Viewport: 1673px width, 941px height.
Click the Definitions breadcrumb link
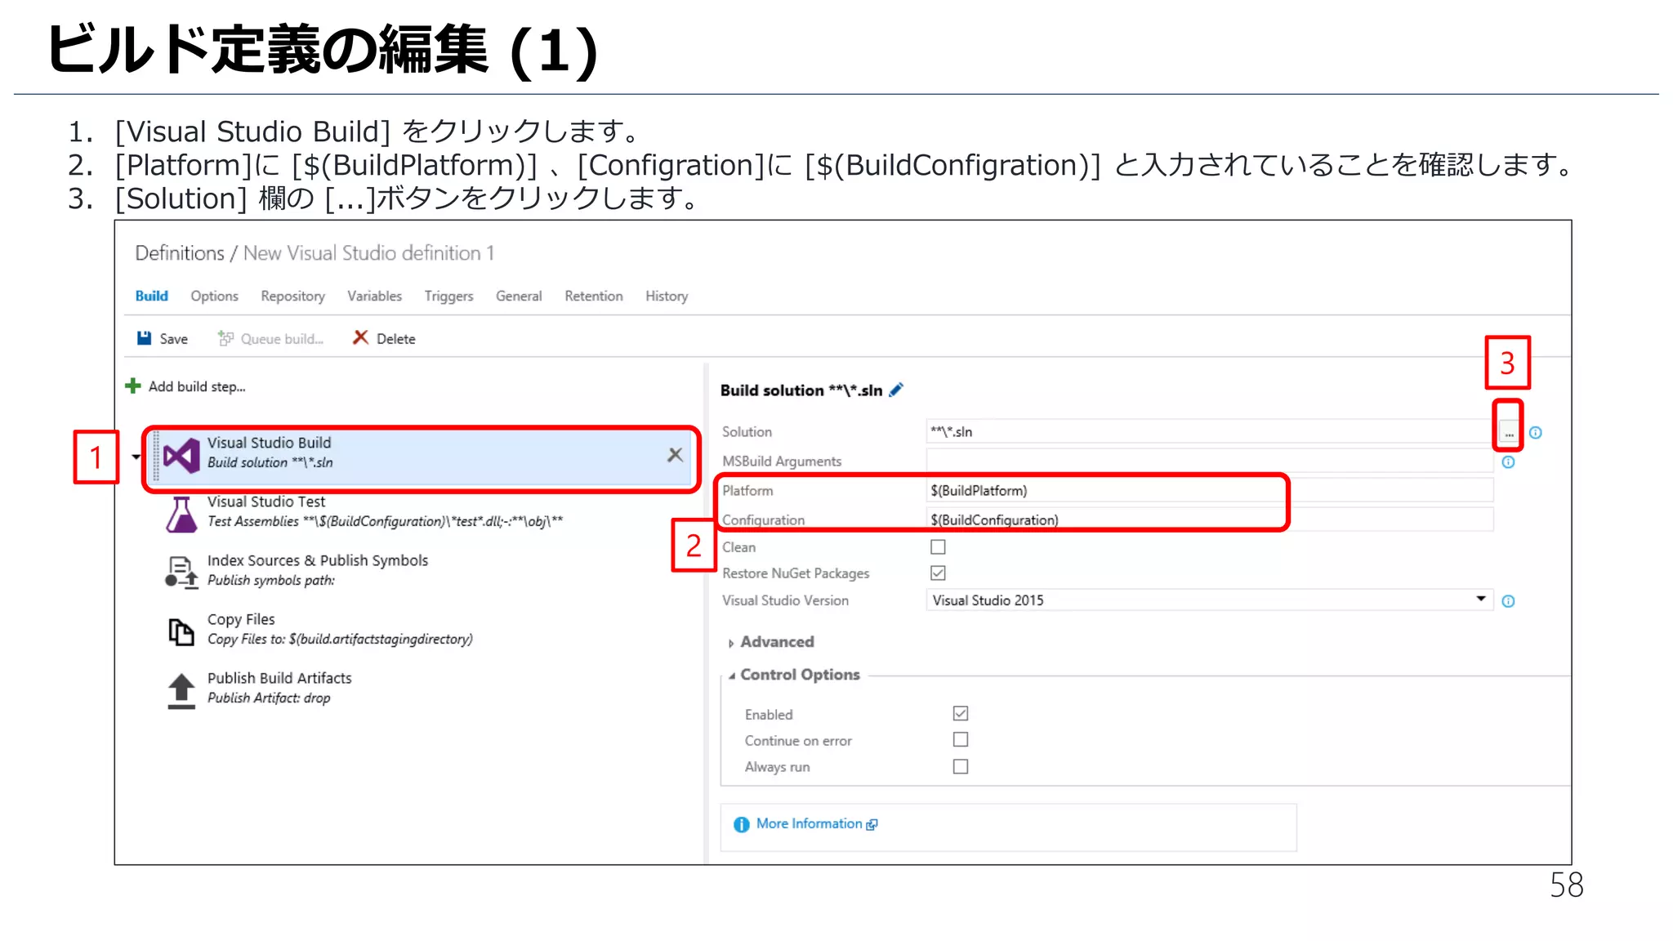pos(180,253)
